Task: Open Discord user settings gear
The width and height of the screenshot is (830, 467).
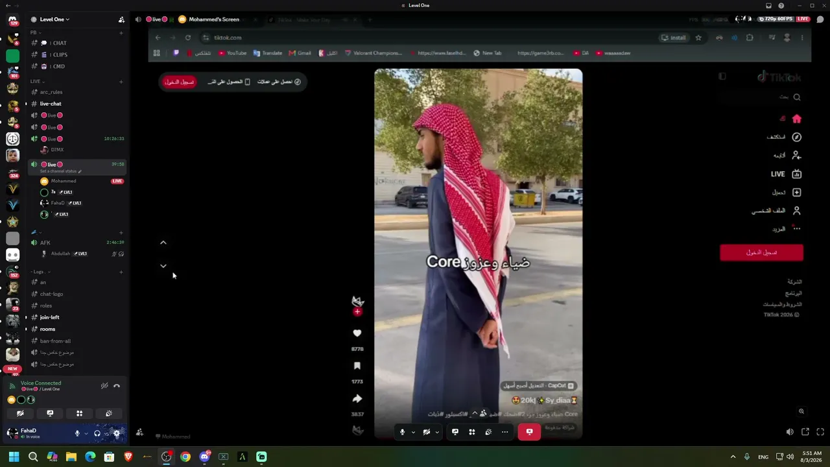Action: point(117,433)
